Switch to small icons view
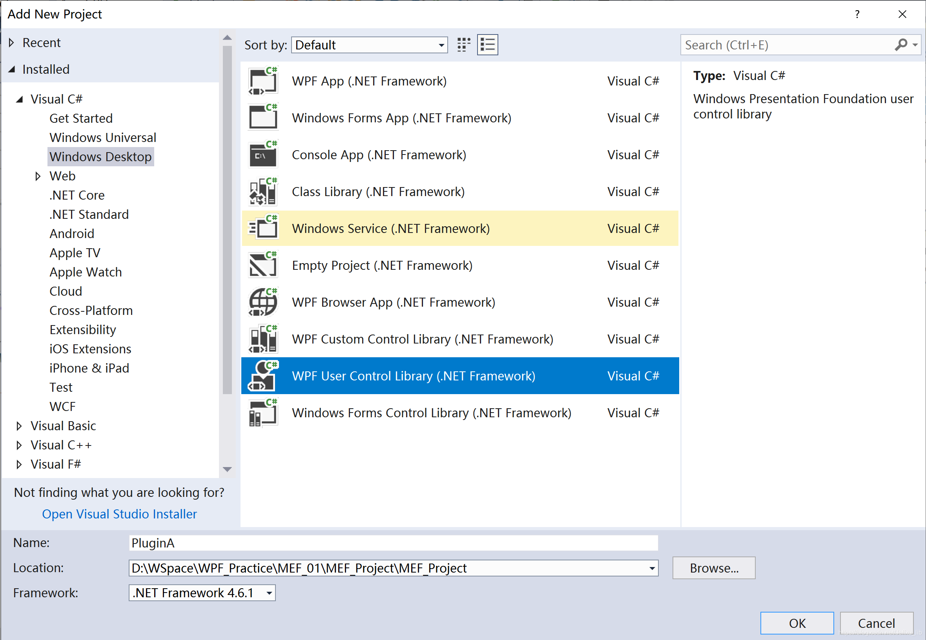The height and width of the screenshot is (640, 926). click(464, 45)
